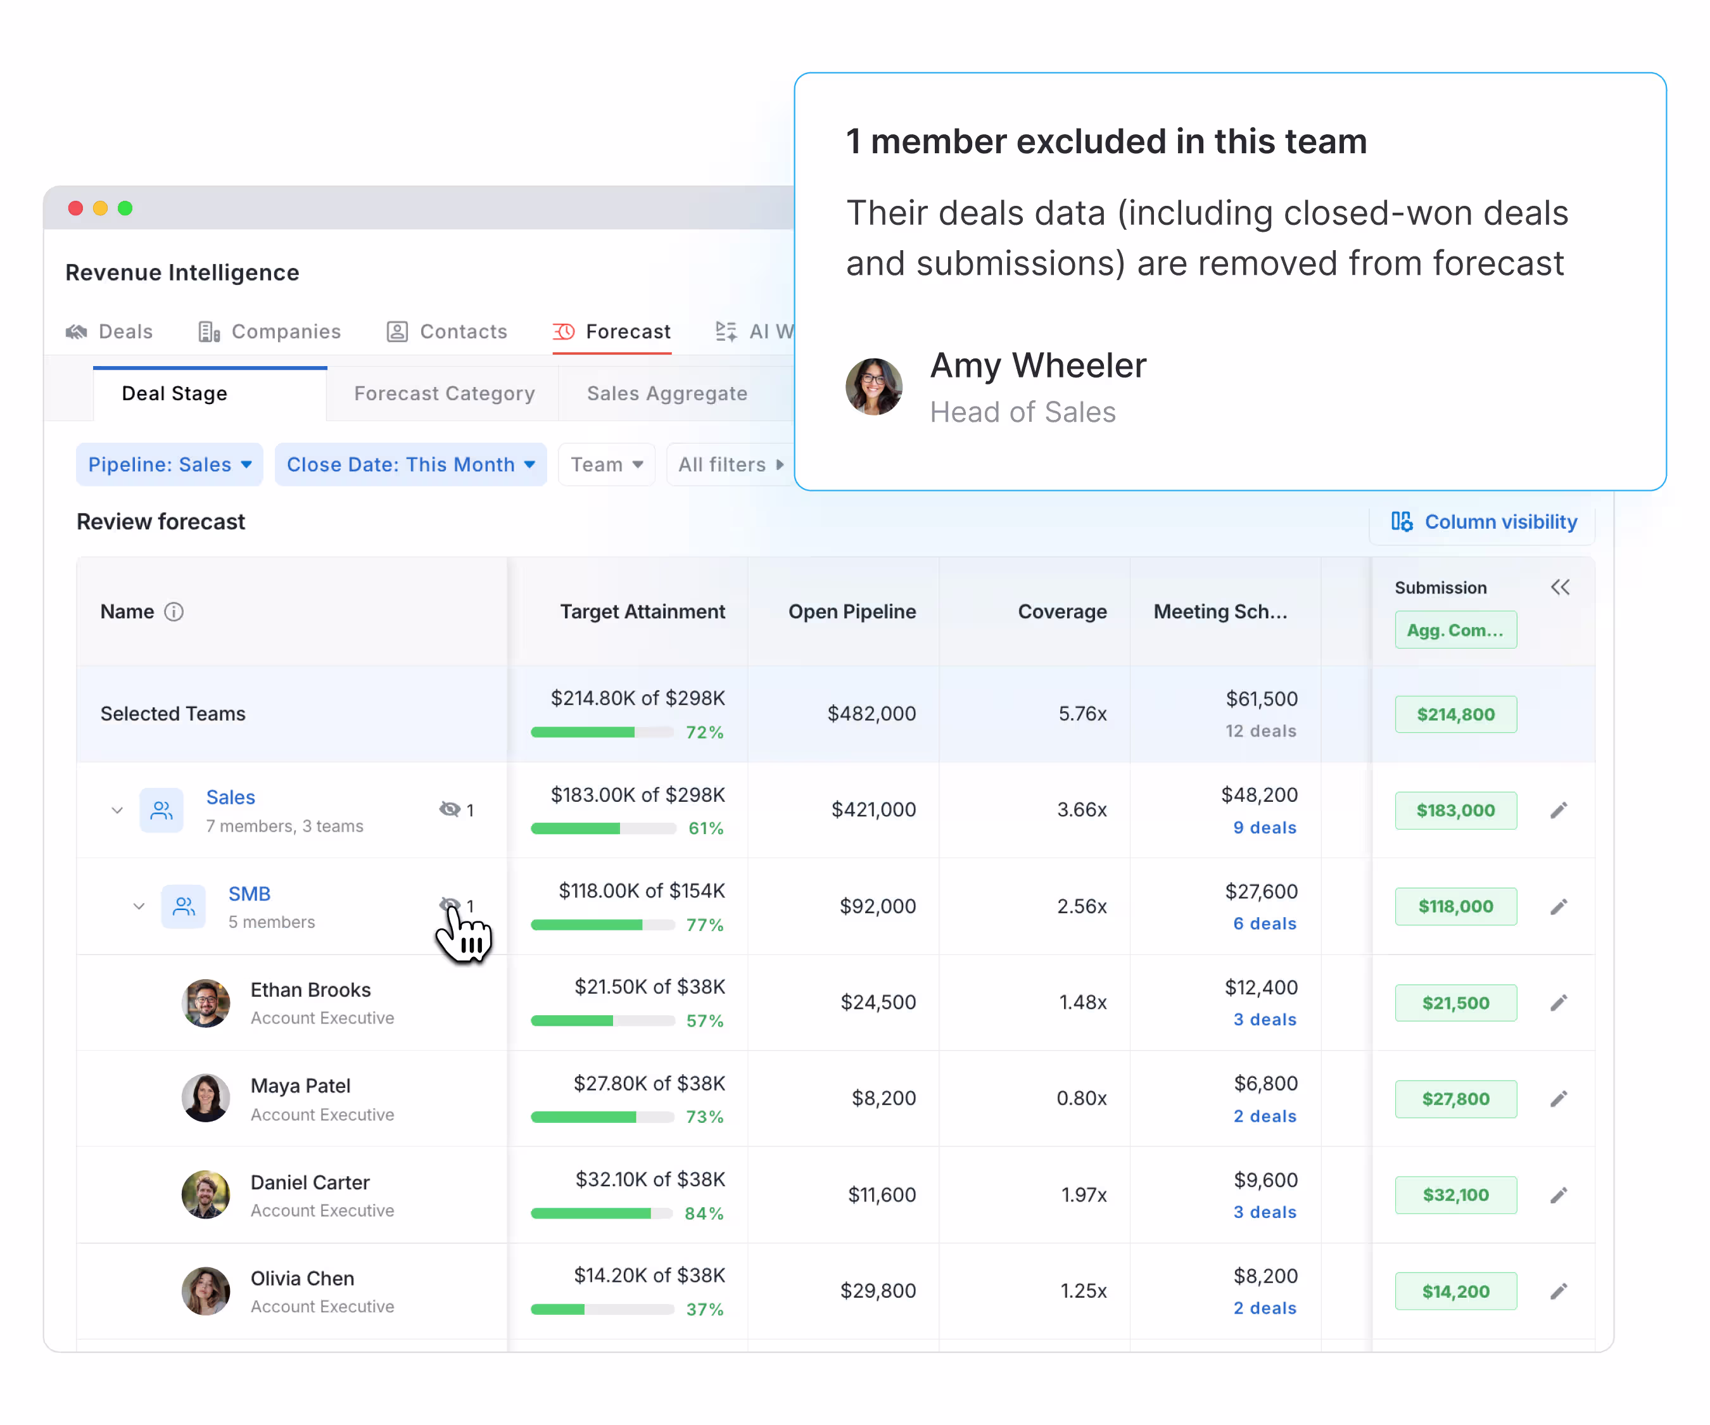Select the Deal Stage view tab
This screenshot has width=1710, height=1425.
click(x=210, y=393)
